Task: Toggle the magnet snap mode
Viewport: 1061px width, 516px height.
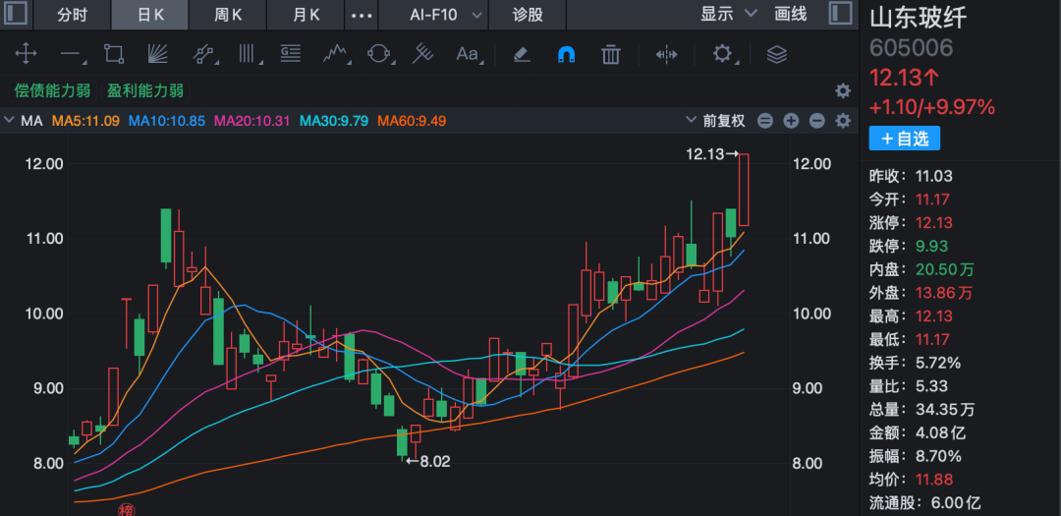Action: coord(567,54)
